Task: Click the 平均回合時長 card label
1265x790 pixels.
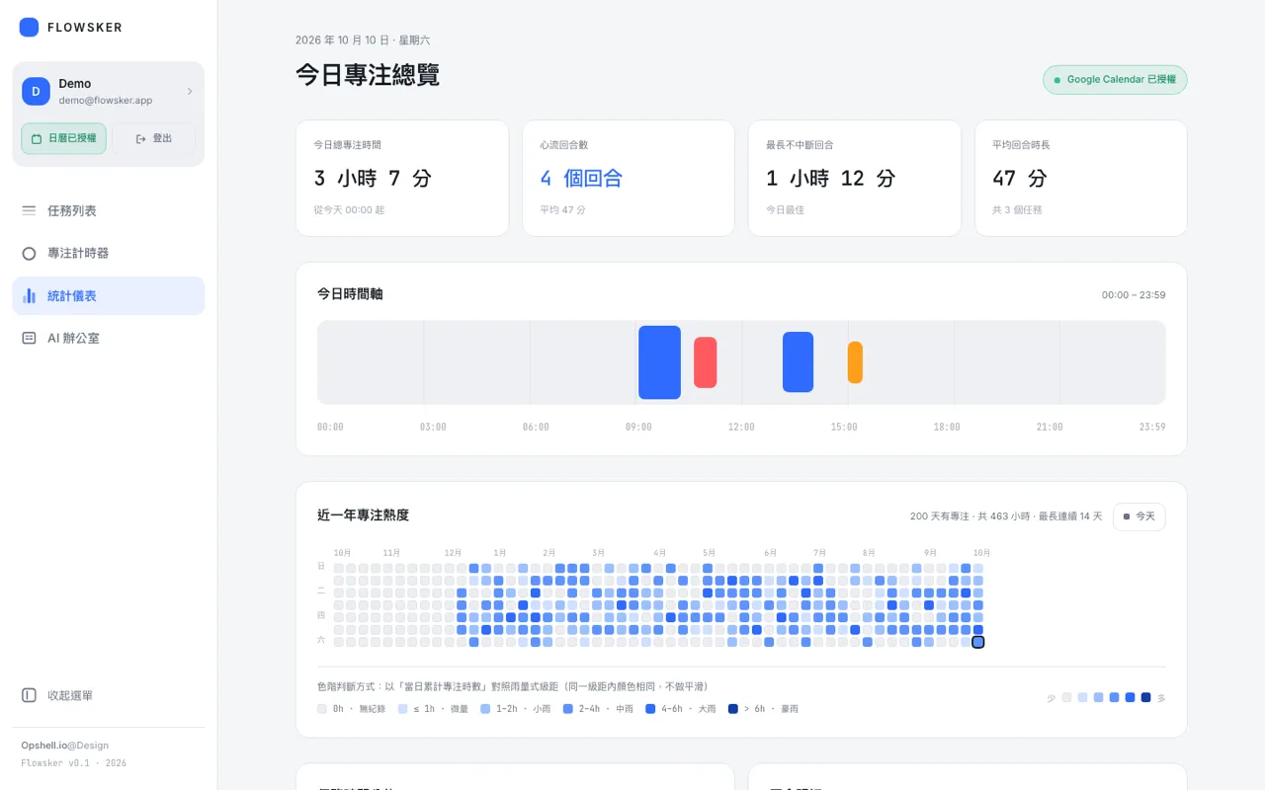Action: pyautogui.click(x=1021, y=145)
